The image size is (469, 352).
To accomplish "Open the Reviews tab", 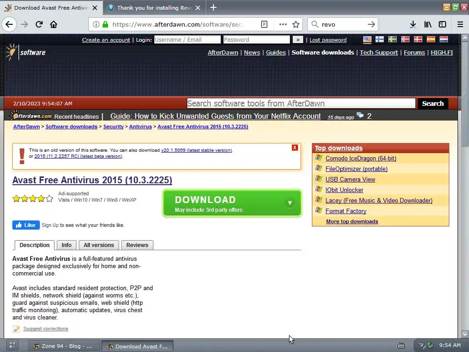I will [x=137, y=245].
